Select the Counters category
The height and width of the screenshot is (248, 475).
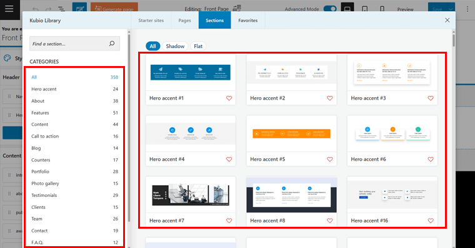74,160
